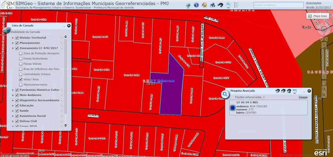Click the binoculars icon in top toolbar
The height and width of the screenshot is (157, 333).
[220, 5]
